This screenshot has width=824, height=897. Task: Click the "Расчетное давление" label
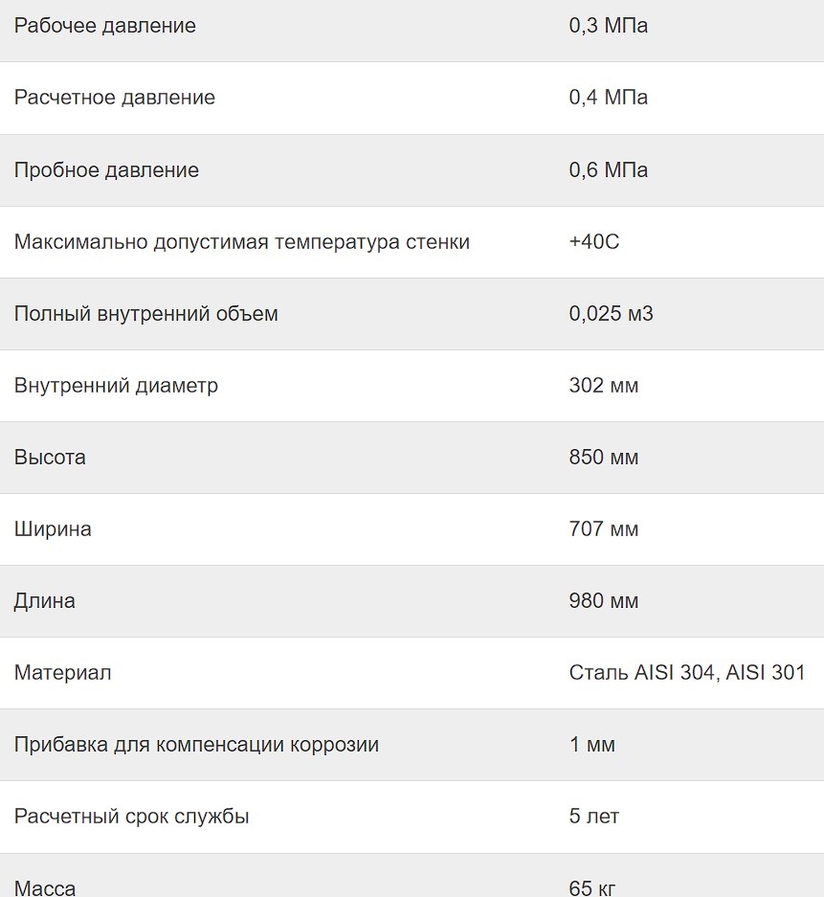point(115,98)
